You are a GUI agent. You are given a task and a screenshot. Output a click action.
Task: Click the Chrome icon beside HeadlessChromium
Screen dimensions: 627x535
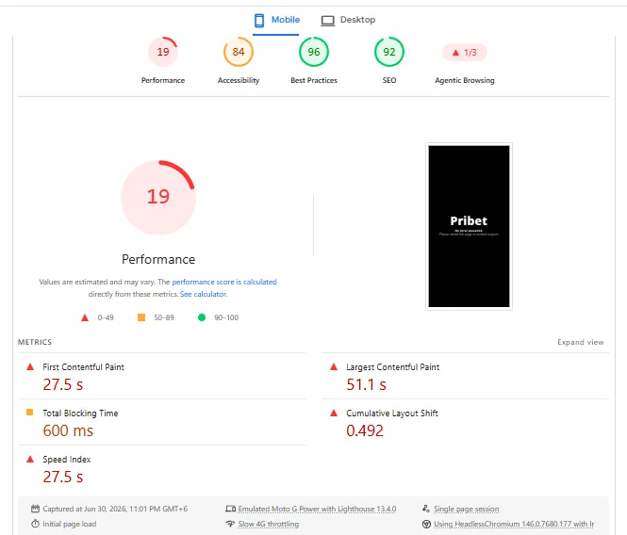click(x=427, y=524)
